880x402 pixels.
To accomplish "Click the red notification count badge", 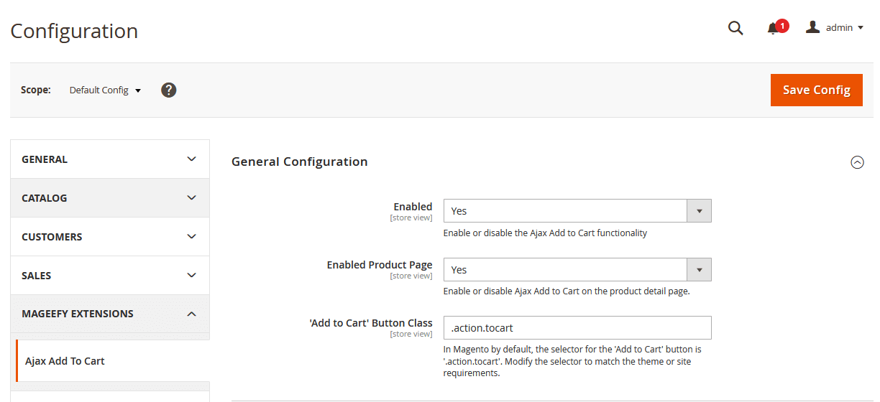I will [x=782, y=26].
